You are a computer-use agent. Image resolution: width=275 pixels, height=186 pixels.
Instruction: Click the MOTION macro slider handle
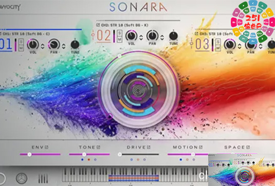tap(193, 154)
